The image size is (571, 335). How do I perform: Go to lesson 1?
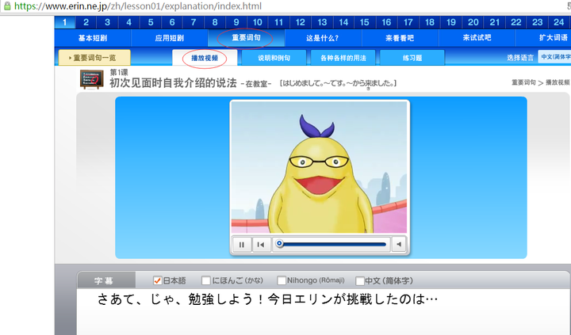click(x=65, y=22)
